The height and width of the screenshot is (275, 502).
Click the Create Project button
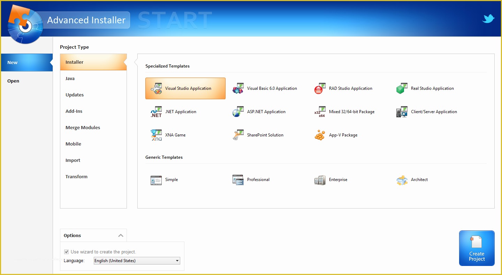[477, 248]
